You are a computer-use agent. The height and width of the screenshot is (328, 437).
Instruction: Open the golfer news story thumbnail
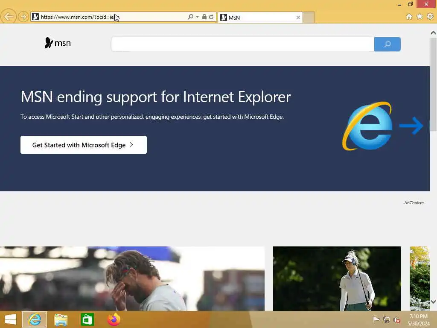pos(337,278)
